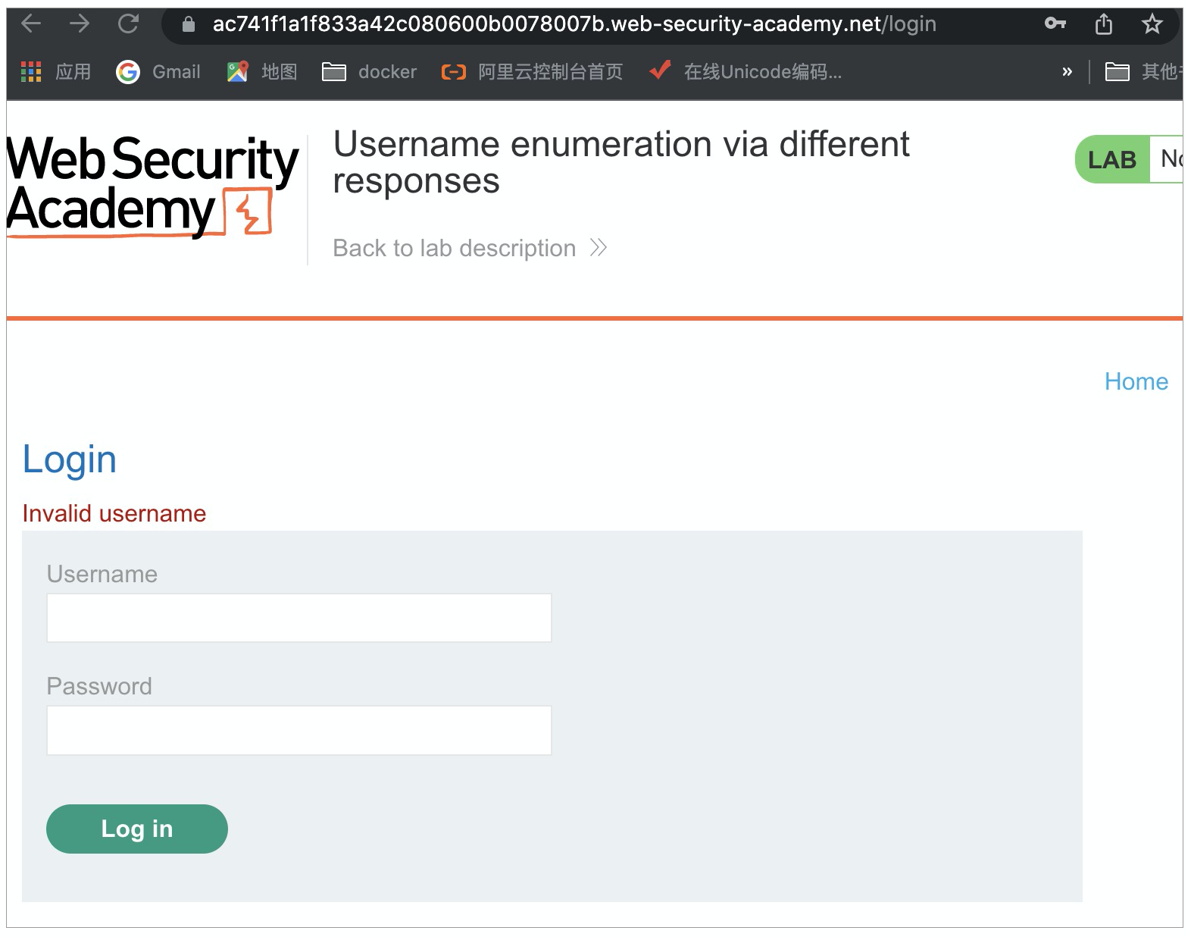Open the online Unicode encoder bookmark
The height and width of the screenshot is (937, 1191).
(746, 72)
